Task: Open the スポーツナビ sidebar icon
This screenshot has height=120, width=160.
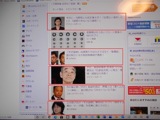Action: pos(23,21)
